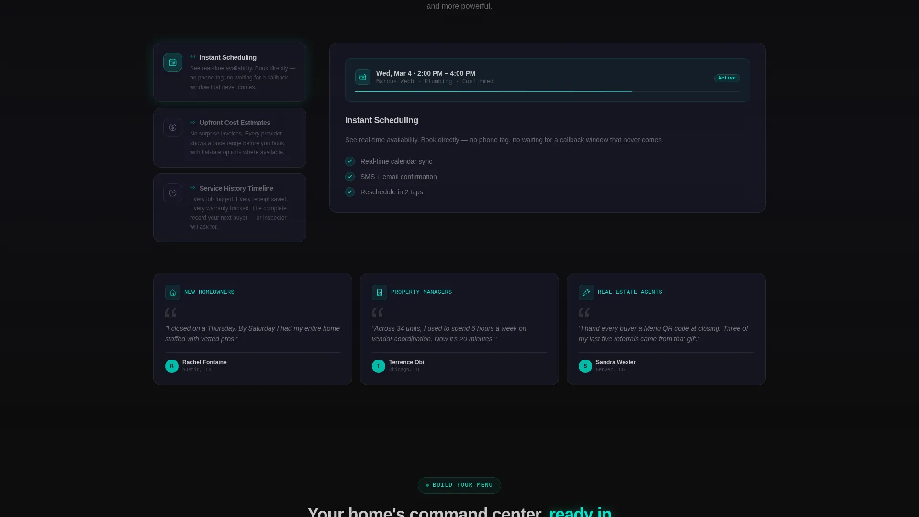The height and width of the screenshot is (517, 919).
Task: Click the Wed, Mar 4 2:00 PM booking title
Action: point(426,73)
